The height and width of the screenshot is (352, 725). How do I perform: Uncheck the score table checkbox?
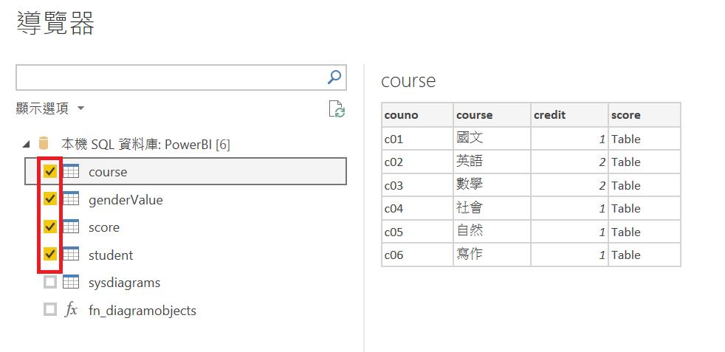(x=50, y=227)
